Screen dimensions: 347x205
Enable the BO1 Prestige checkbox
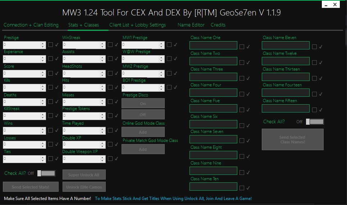pos(169,87)
